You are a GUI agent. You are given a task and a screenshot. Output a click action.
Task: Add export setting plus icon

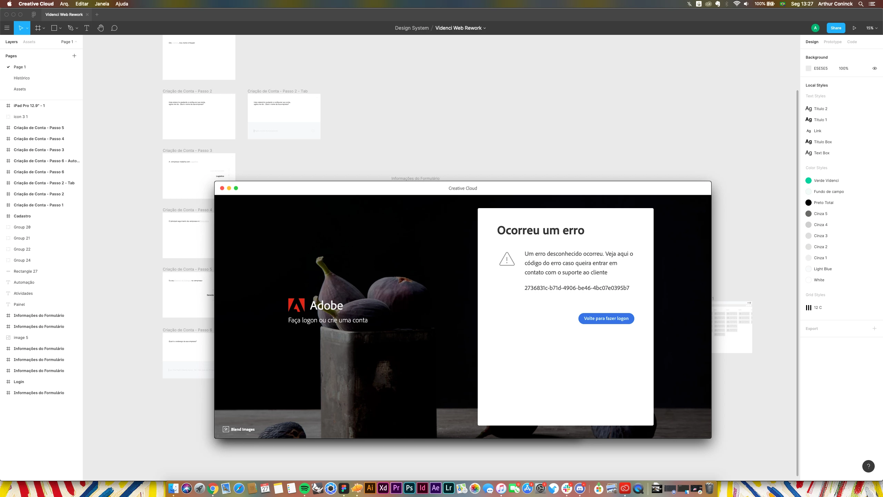pyautogui.click(x=874, y=328)
